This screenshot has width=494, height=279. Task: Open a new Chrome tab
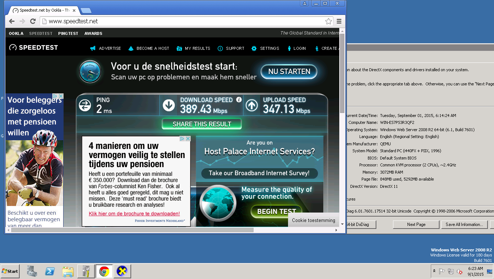pyautogui.click(x=86, y=10)
